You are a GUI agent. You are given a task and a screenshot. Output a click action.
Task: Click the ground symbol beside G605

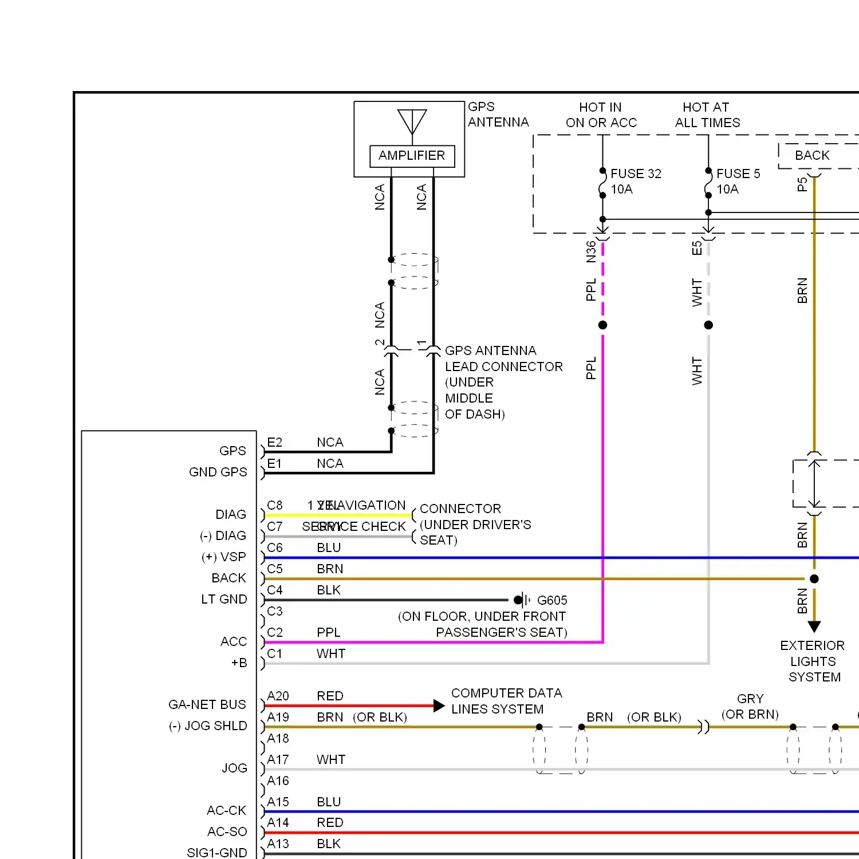pyautogui.click(x=523, y=600)
